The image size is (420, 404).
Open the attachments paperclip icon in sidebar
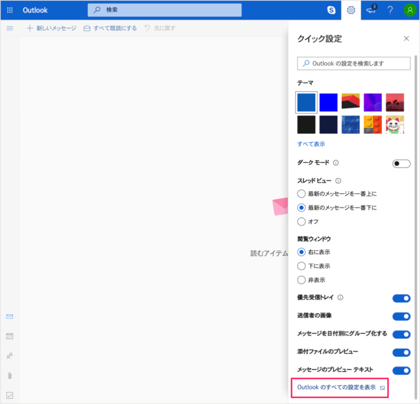pos(10,375)
